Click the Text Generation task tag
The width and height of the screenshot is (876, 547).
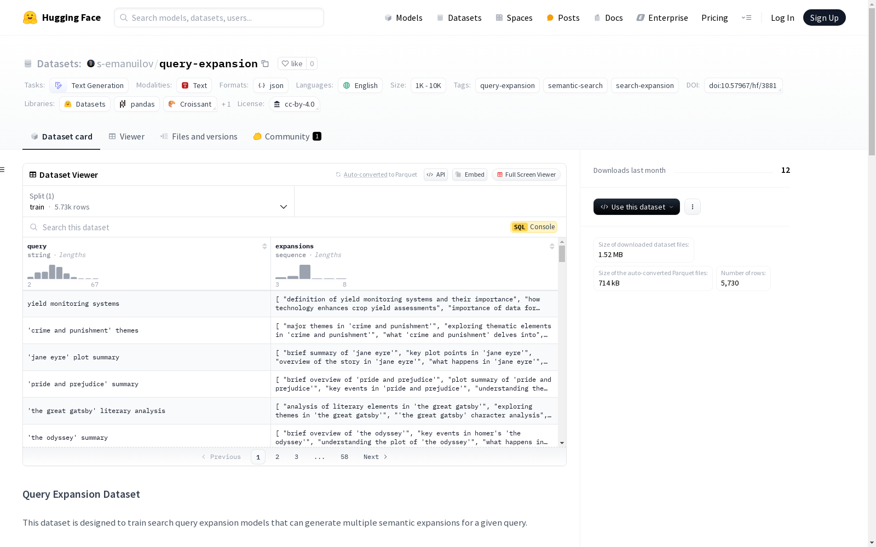(x=89, y=85)
